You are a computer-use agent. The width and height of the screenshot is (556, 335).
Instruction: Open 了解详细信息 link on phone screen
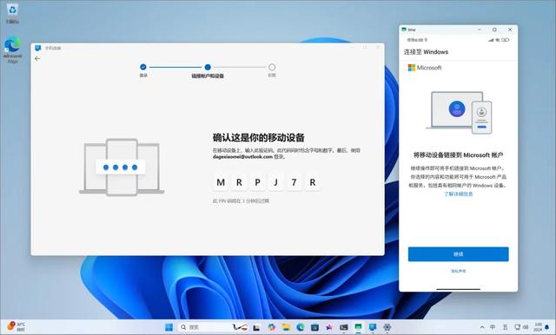(x=458, y=194)
